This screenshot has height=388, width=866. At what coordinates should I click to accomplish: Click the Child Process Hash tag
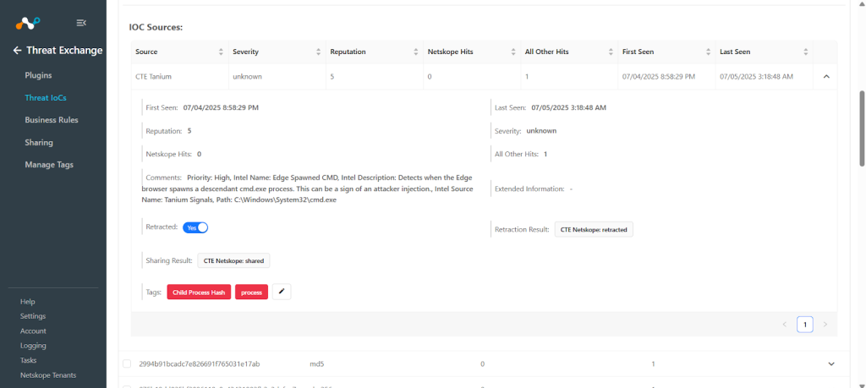pyautogui.click(x=199, y=292)
